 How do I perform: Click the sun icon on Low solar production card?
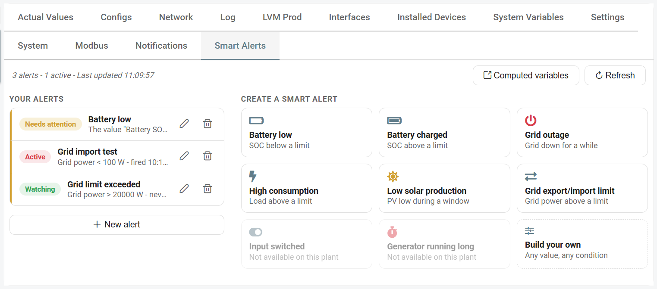tap(393, 177)
